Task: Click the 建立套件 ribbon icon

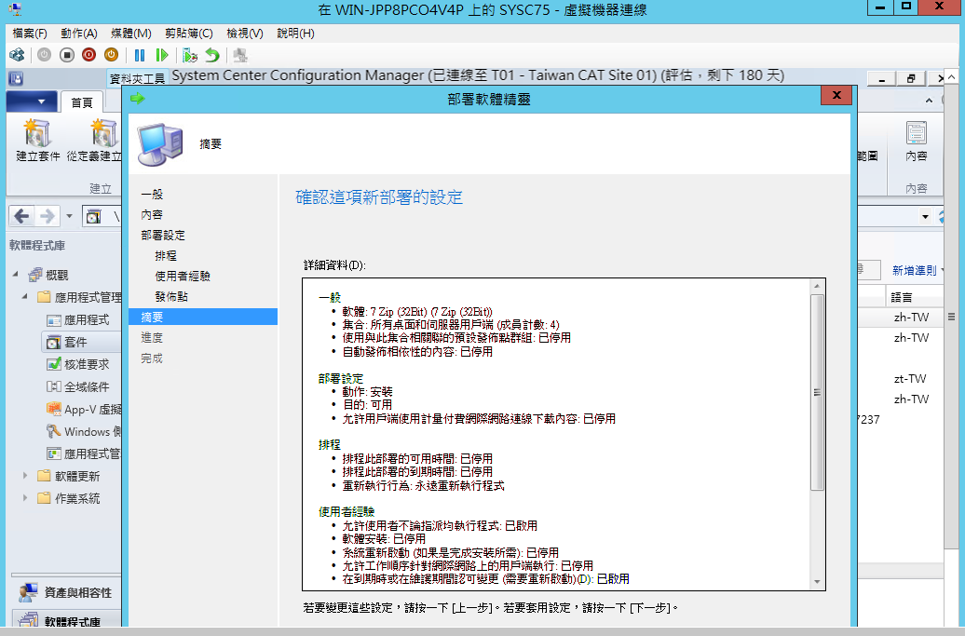Action: (x=37, y=133)
